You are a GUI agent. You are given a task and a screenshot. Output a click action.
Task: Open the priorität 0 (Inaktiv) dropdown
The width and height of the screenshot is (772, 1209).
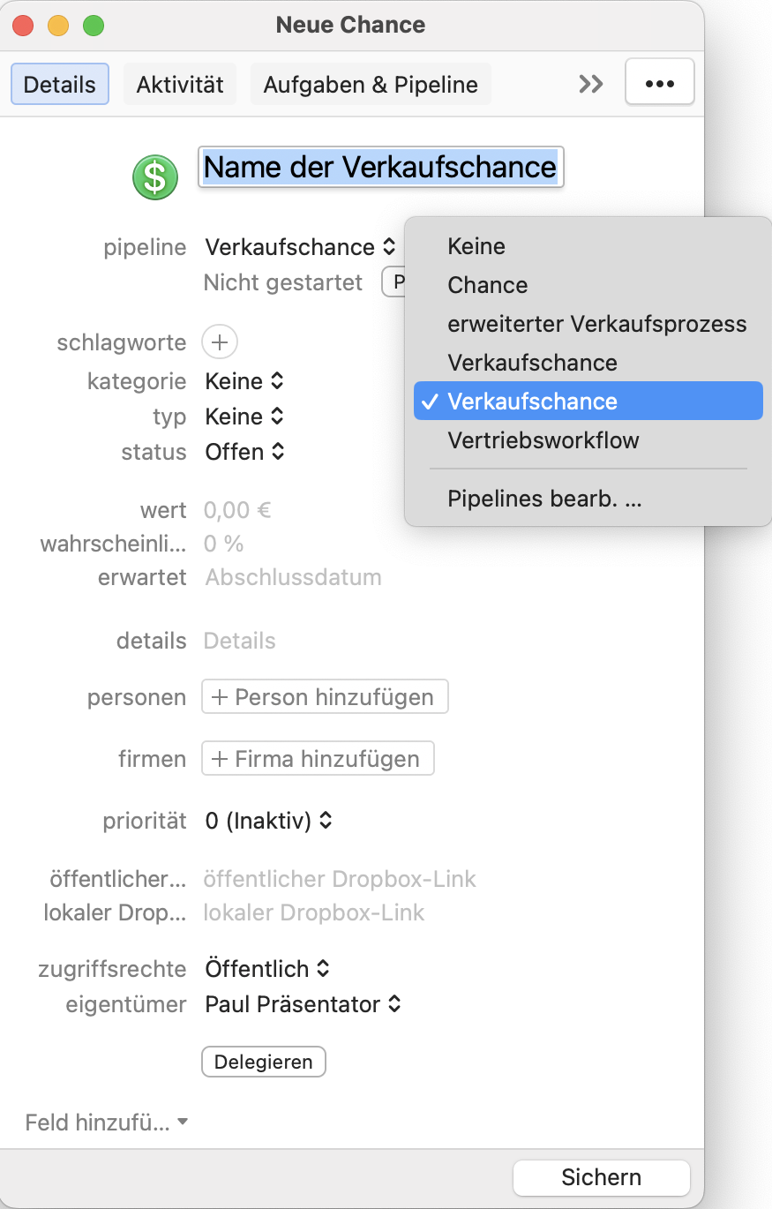click(x=268, y=821)
